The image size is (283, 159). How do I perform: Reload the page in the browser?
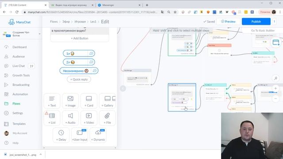17,12
